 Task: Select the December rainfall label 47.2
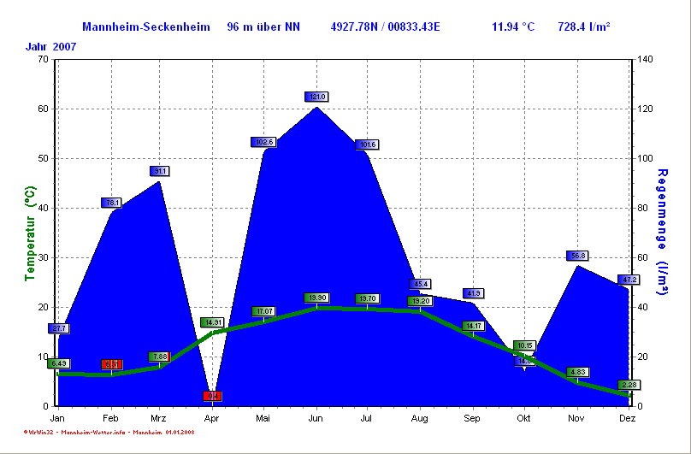click(x=629, y=280)
